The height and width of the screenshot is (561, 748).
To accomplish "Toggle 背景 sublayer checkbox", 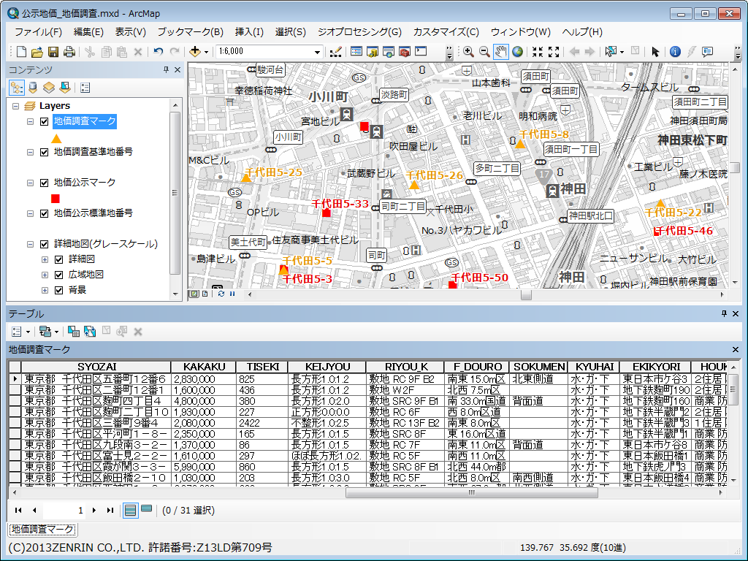I will (x=59, y=290).
